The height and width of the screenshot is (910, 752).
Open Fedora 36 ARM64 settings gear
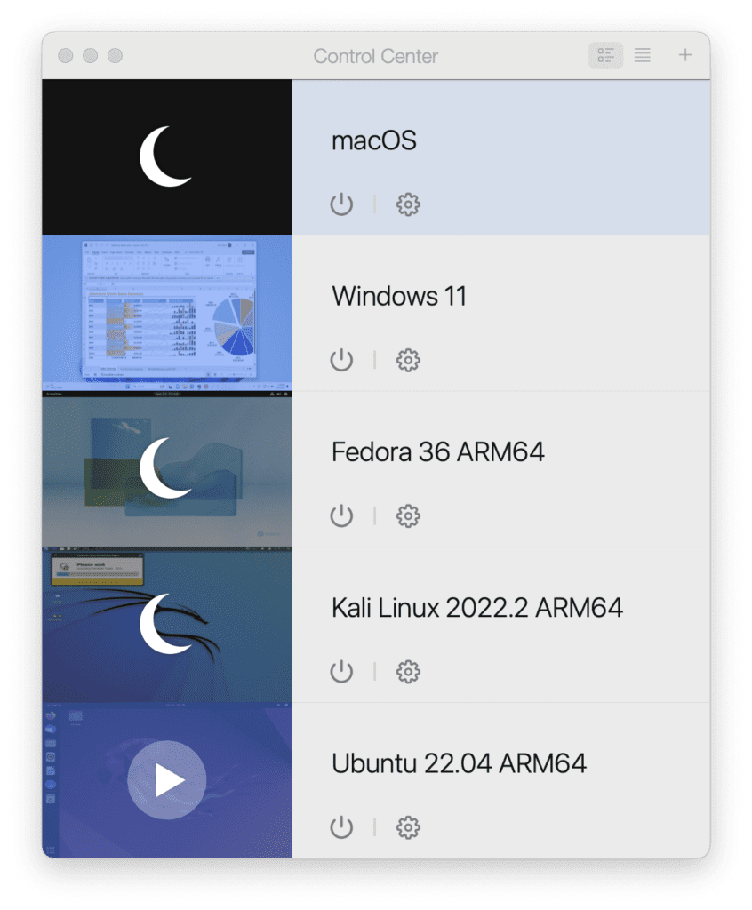click(408, 515)
